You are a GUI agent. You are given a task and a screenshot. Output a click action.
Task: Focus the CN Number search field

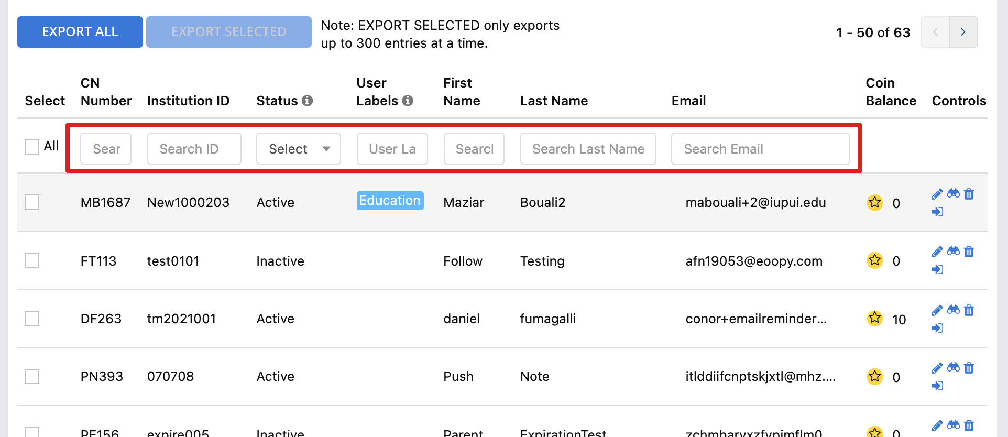(x=106, y=149)
